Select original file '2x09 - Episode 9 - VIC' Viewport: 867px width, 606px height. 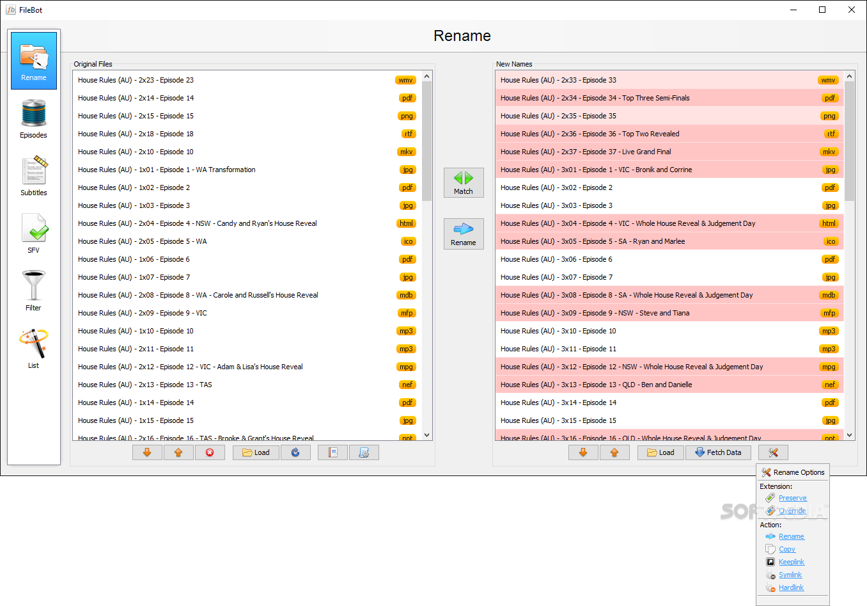[x=247, y=313]
